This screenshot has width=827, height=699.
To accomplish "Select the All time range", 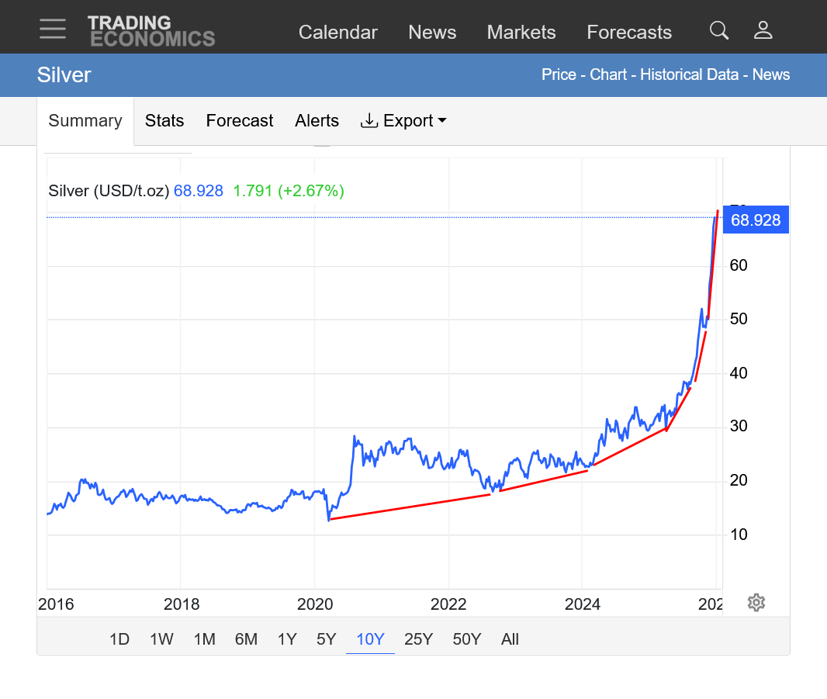I will pyautogui.click(x=510, y=639).
